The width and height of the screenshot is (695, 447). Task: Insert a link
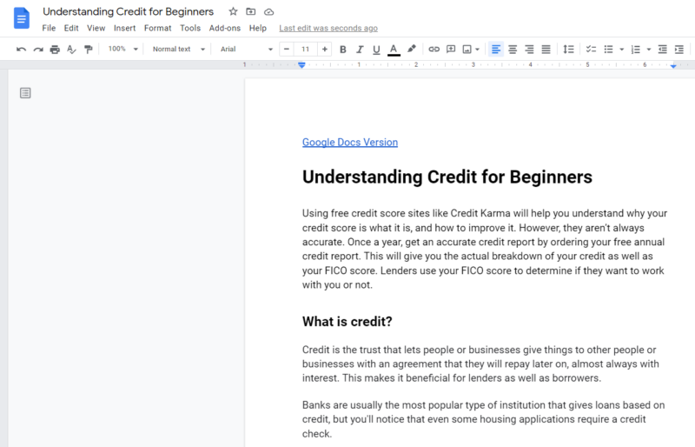[434, 50]
